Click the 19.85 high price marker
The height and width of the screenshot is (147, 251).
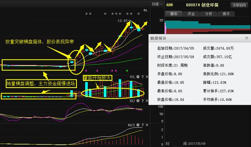pos(122,21)
